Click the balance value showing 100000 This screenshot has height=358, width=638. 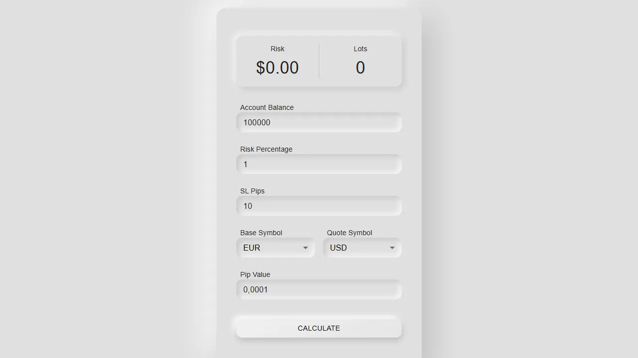coord(256,122)
